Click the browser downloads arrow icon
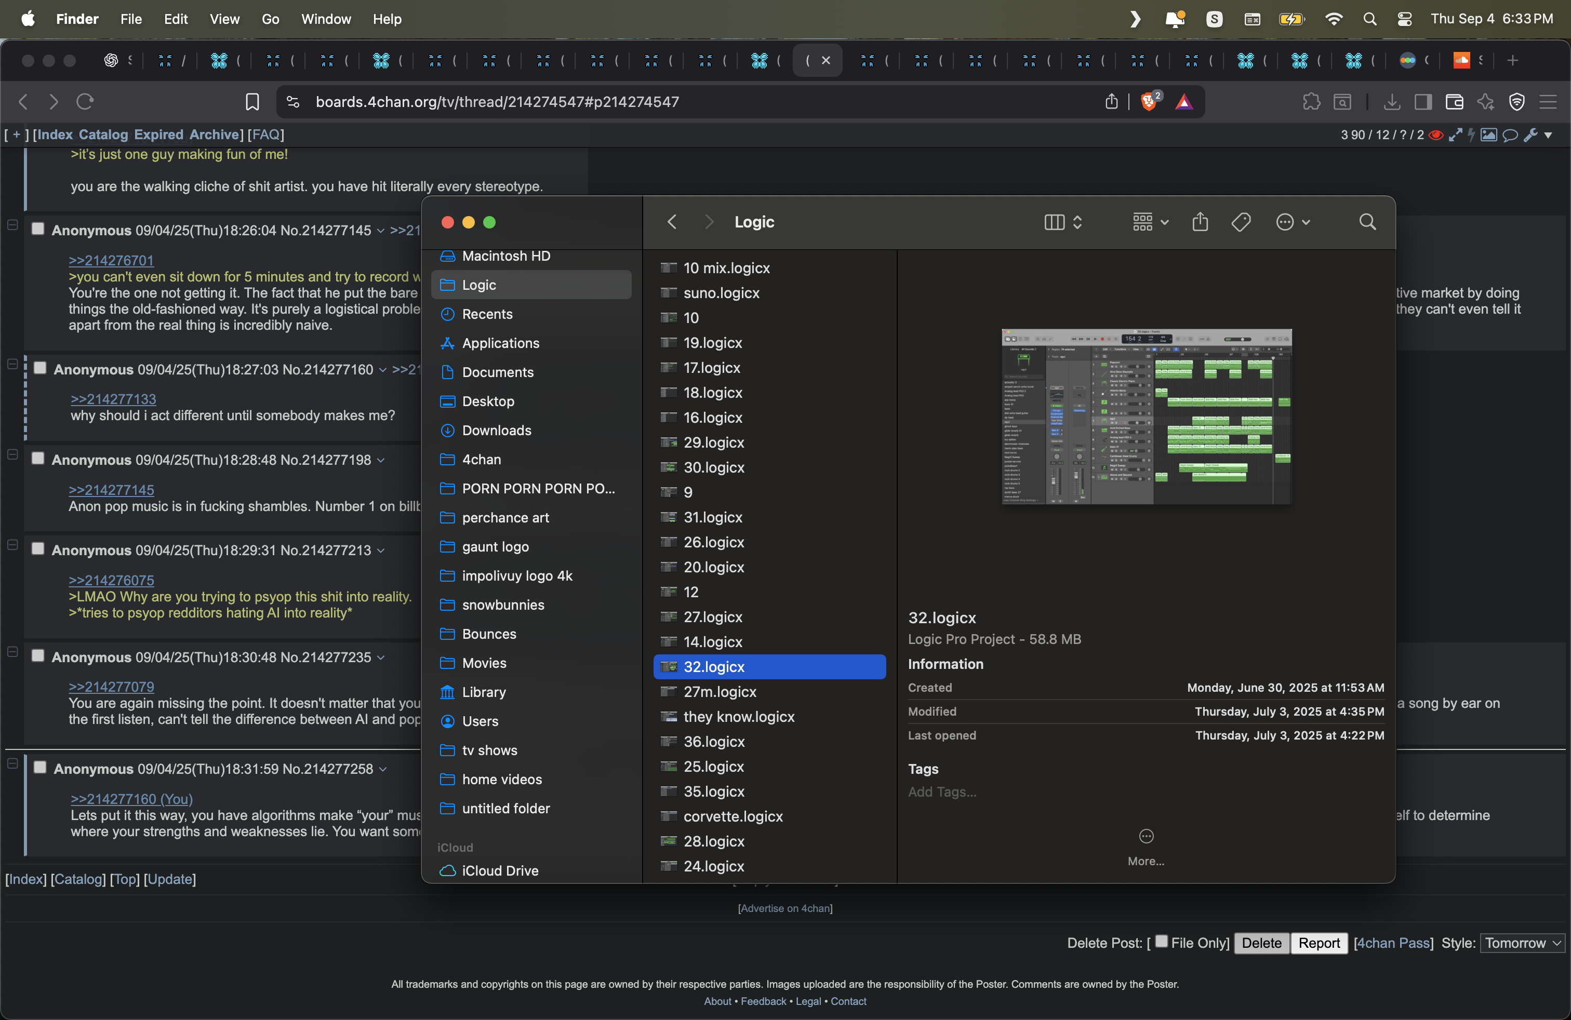This screenshot has height=1020, width=1571. click(x=1392, y=102)
